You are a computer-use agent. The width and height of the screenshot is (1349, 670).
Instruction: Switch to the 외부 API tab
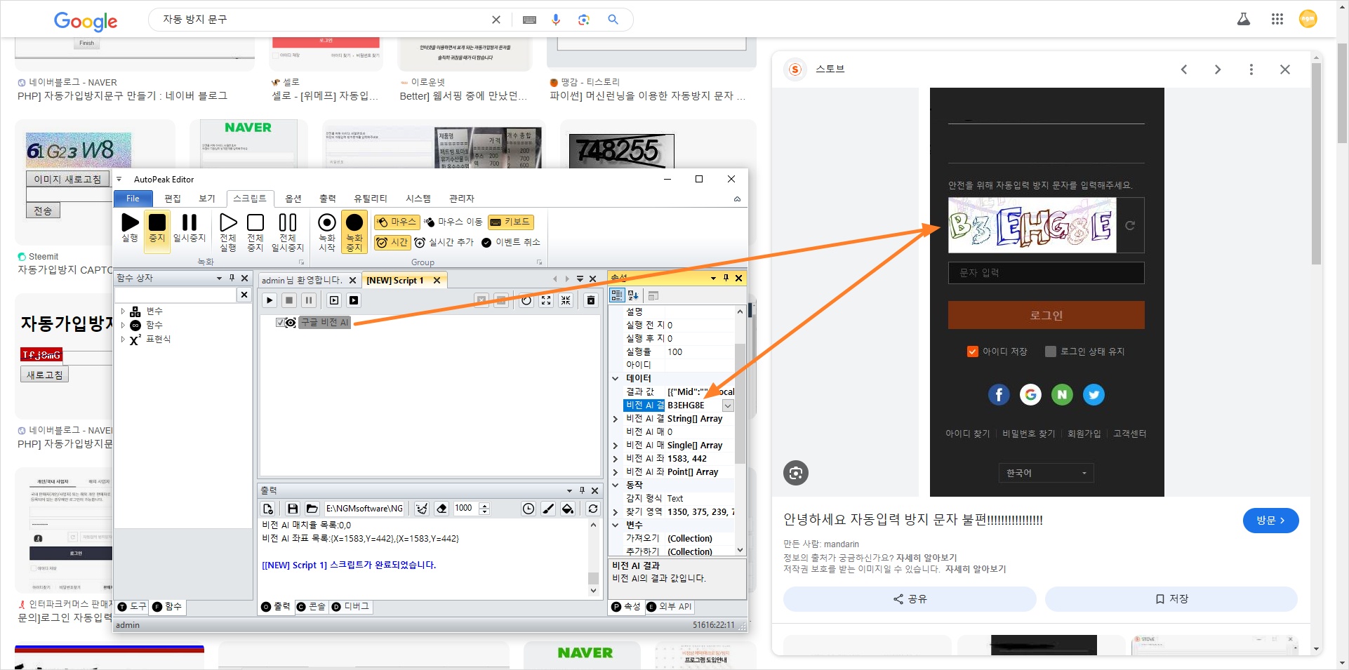(669, 607)
